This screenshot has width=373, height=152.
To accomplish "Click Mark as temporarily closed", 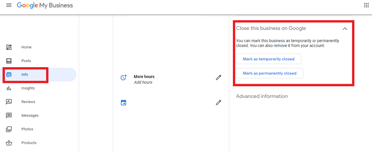I will (269, 59).
